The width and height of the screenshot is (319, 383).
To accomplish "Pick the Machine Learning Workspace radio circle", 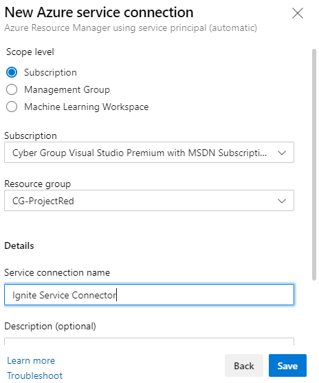I will (12, 107).
